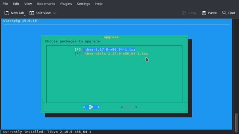This screenshot has width=239, height=134.
Task: Open the Edit menu
Action: (x=16, y=4)
